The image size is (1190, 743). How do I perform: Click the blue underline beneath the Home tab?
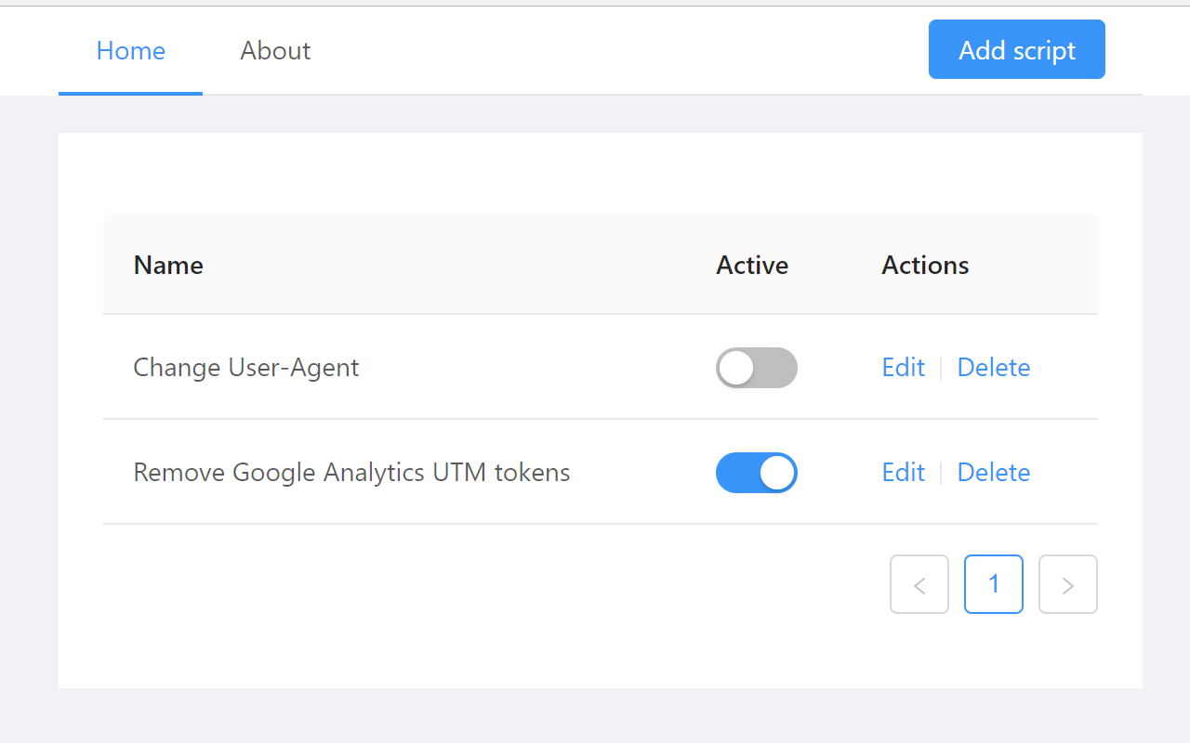pyautogui.click(x=130, y=93)
